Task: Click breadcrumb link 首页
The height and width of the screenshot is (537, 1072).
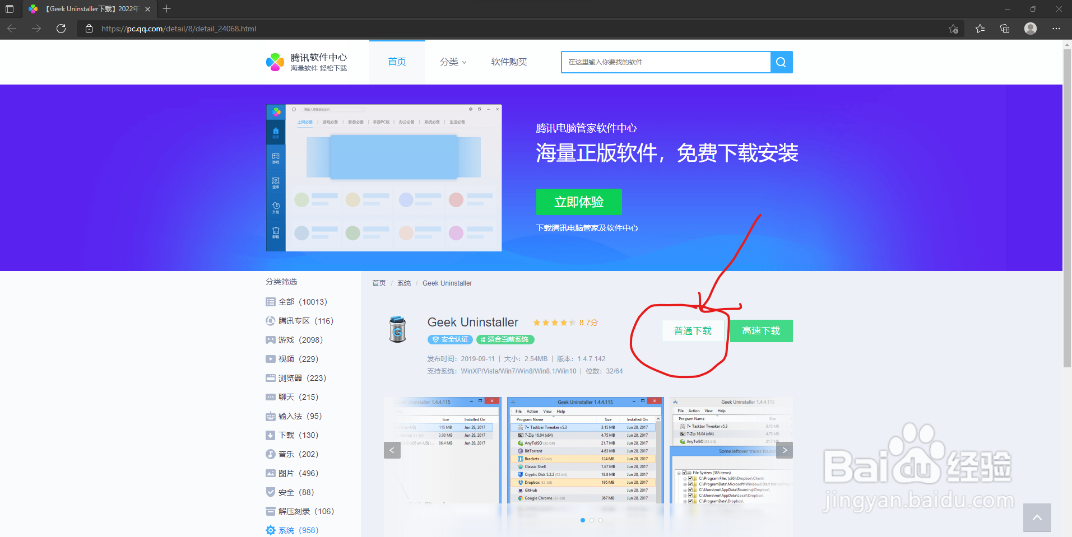Action: [379, 283]
